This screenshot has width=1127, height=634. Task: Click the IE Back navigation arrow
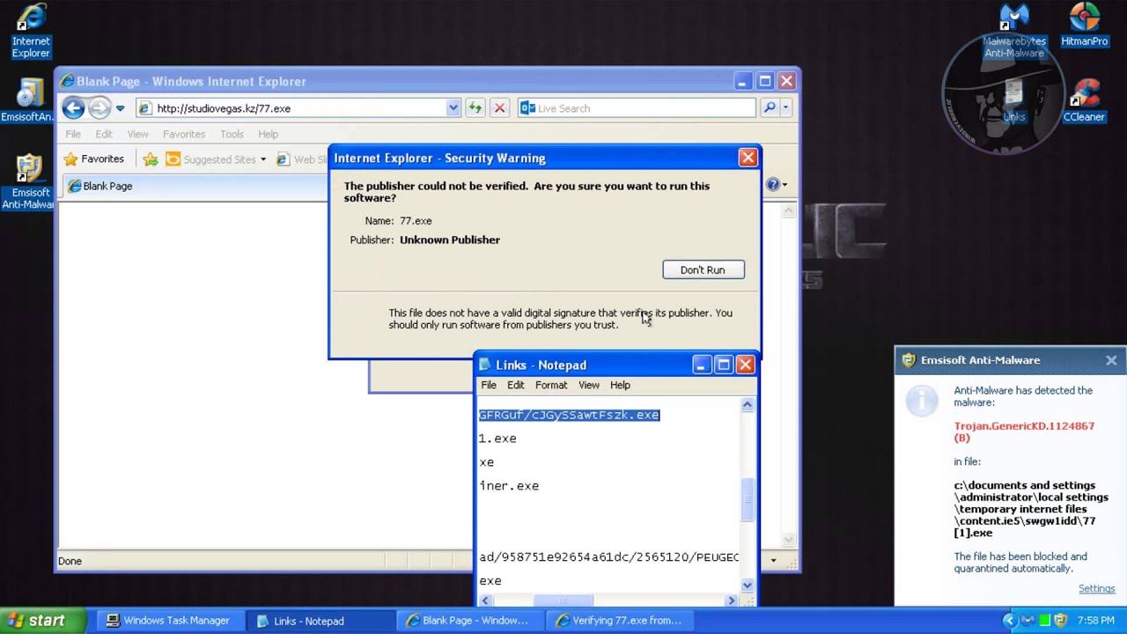(73, 108)
